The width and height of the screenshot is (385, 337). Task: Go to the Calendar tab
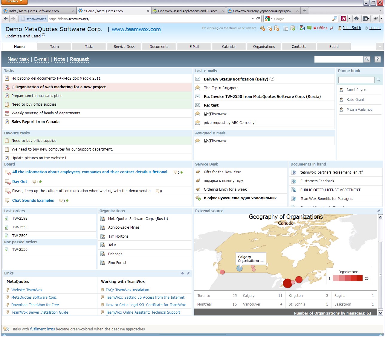click(229, 46)
